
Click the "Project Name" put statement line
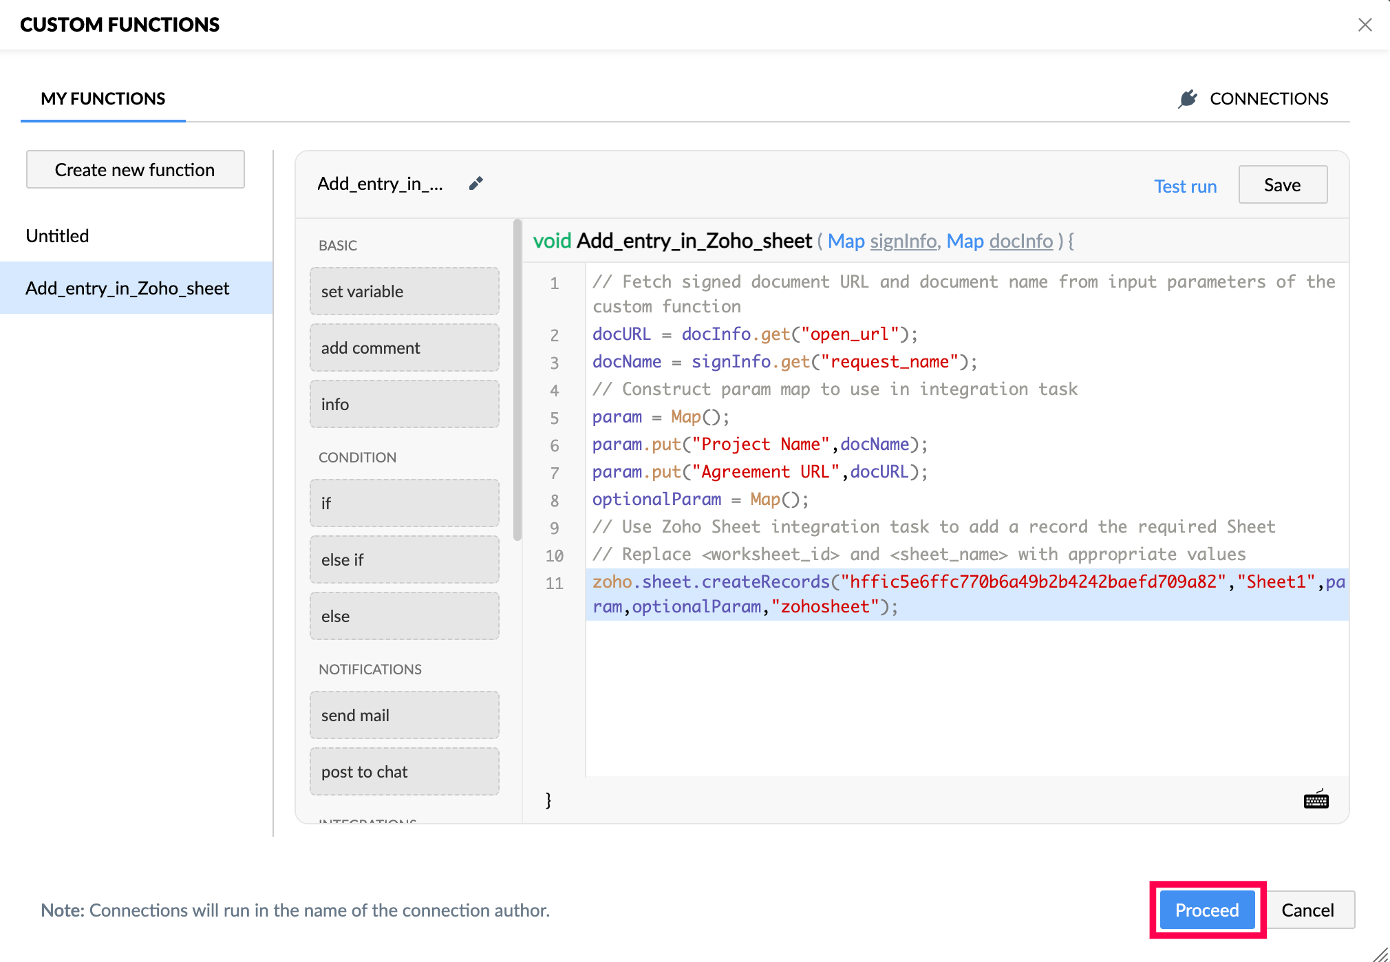tap(760, 444)
